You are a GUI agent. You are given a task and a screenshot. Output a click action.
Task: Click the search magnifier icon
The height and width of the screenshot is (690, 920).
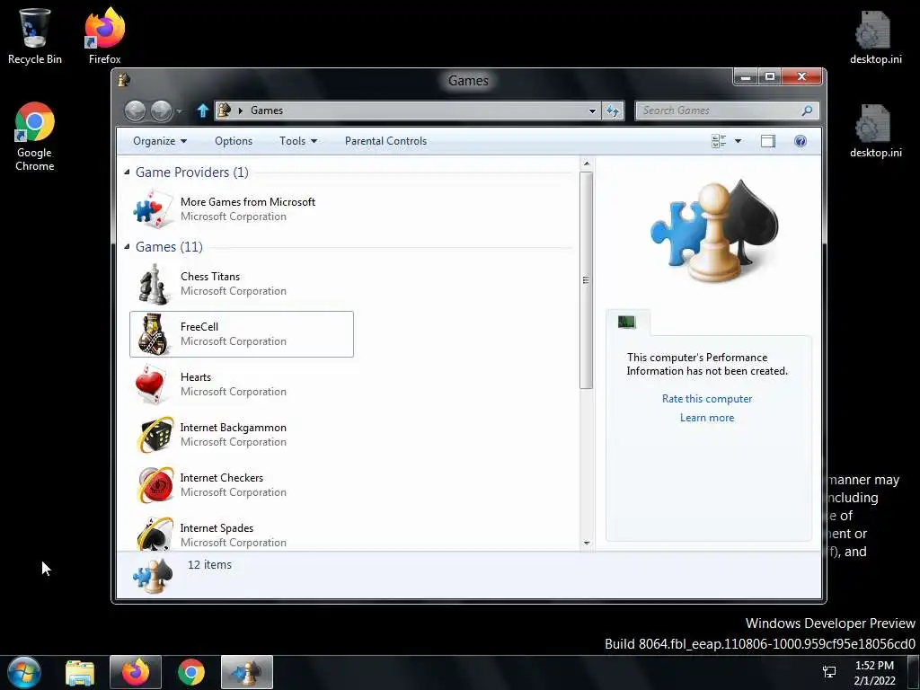[x=808, y=111]
